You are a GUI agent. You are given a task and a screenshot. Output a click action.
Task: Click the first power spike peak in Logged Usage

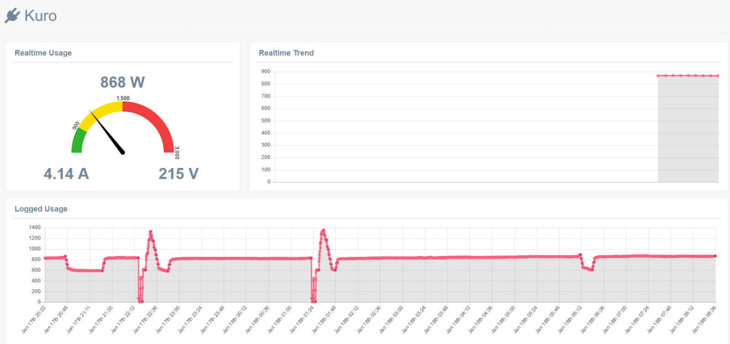click(151, 232)
